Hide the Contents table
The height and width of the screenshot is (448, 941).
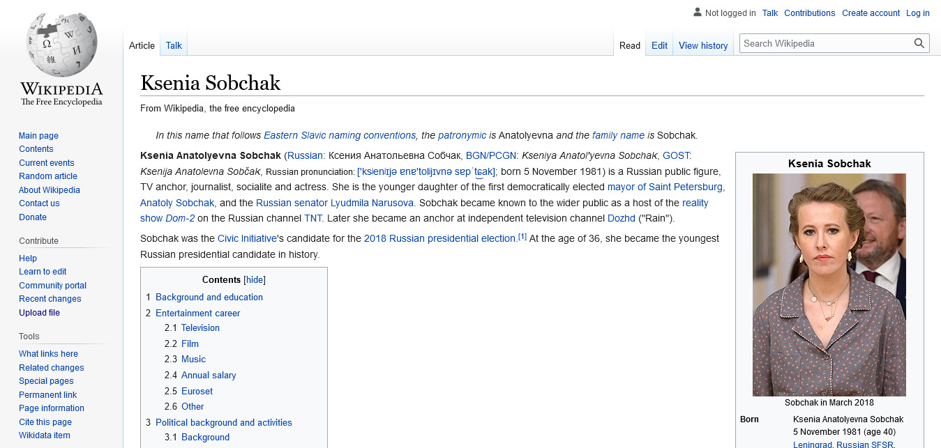[255, 279]
